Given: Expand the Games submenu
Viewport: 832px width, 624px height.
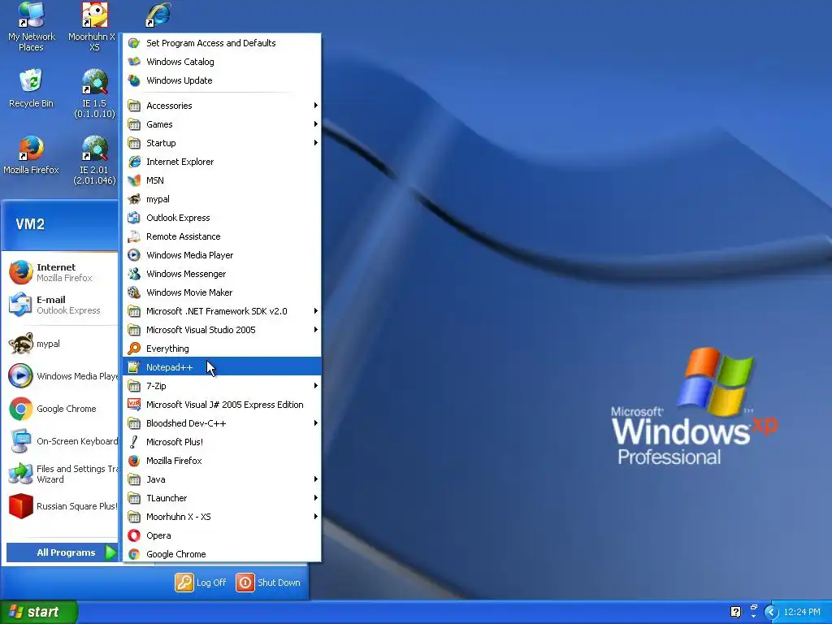Looking at the screenshot, I should click(x=222, y=124).
